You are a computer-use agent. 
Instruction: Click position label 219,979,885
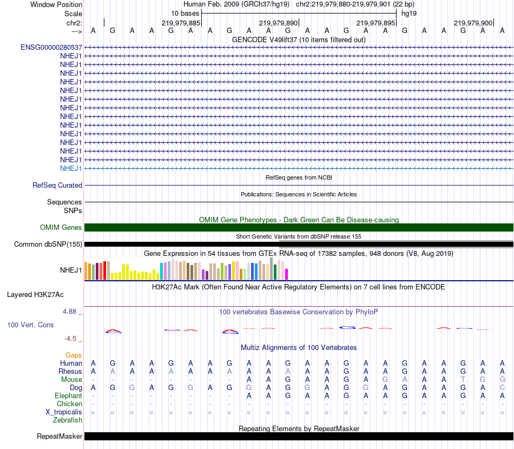[x=181, y=23]
